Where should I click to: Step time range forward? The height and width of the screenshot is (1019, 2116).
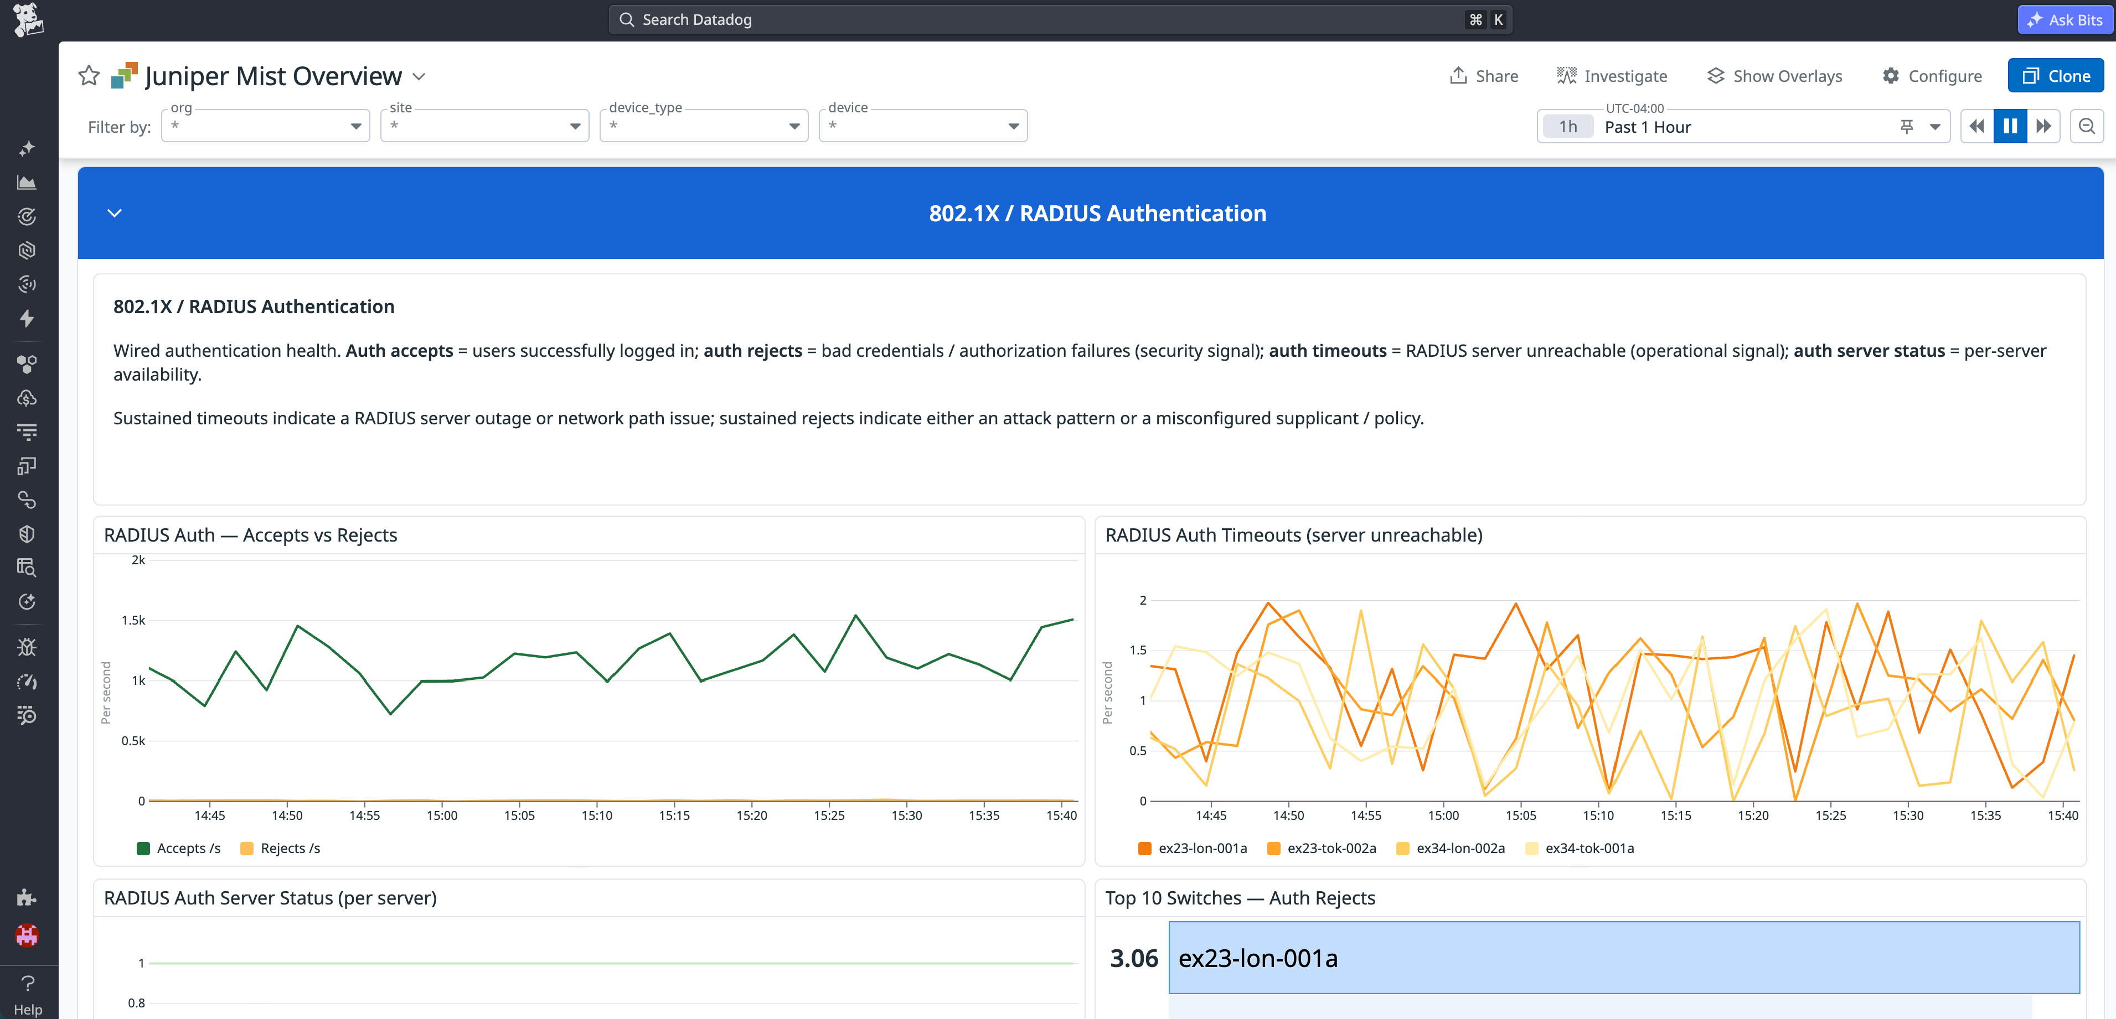click(x=2043, y=127)
